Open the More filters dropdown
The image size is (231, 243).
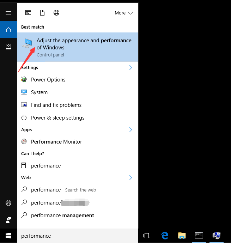[x=124, y=13]
